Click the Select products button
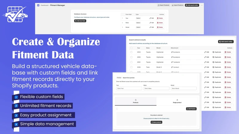 [x=156, y=122]
